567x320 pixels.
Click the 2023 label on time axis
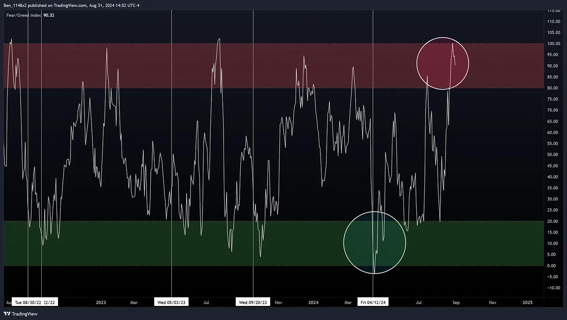tap(101, 303)
